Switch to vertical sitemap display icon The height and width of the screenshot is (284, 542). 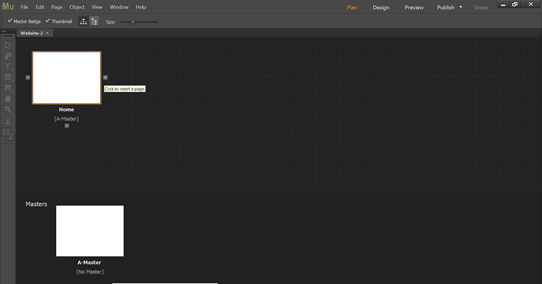(94, 21)
